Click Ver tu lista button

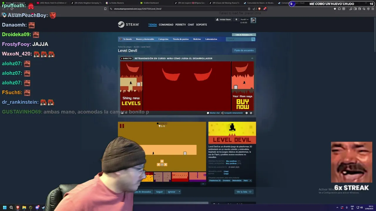[244, 192]
